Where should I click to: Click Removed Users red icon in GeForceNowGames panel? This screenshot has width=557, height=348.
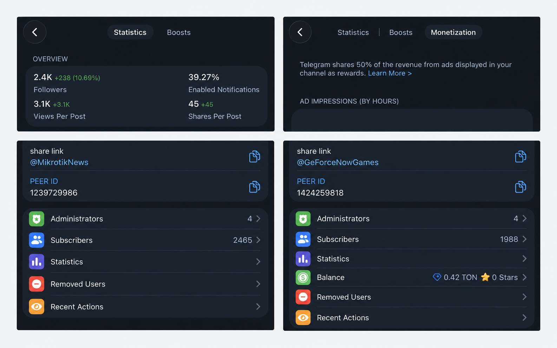click(303, 297)
